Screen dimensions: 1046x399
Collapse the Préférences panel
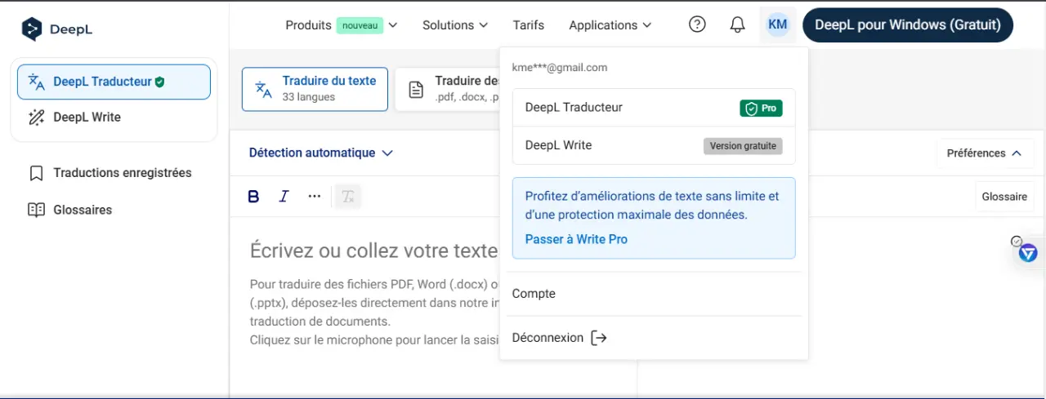coord(984,153)
